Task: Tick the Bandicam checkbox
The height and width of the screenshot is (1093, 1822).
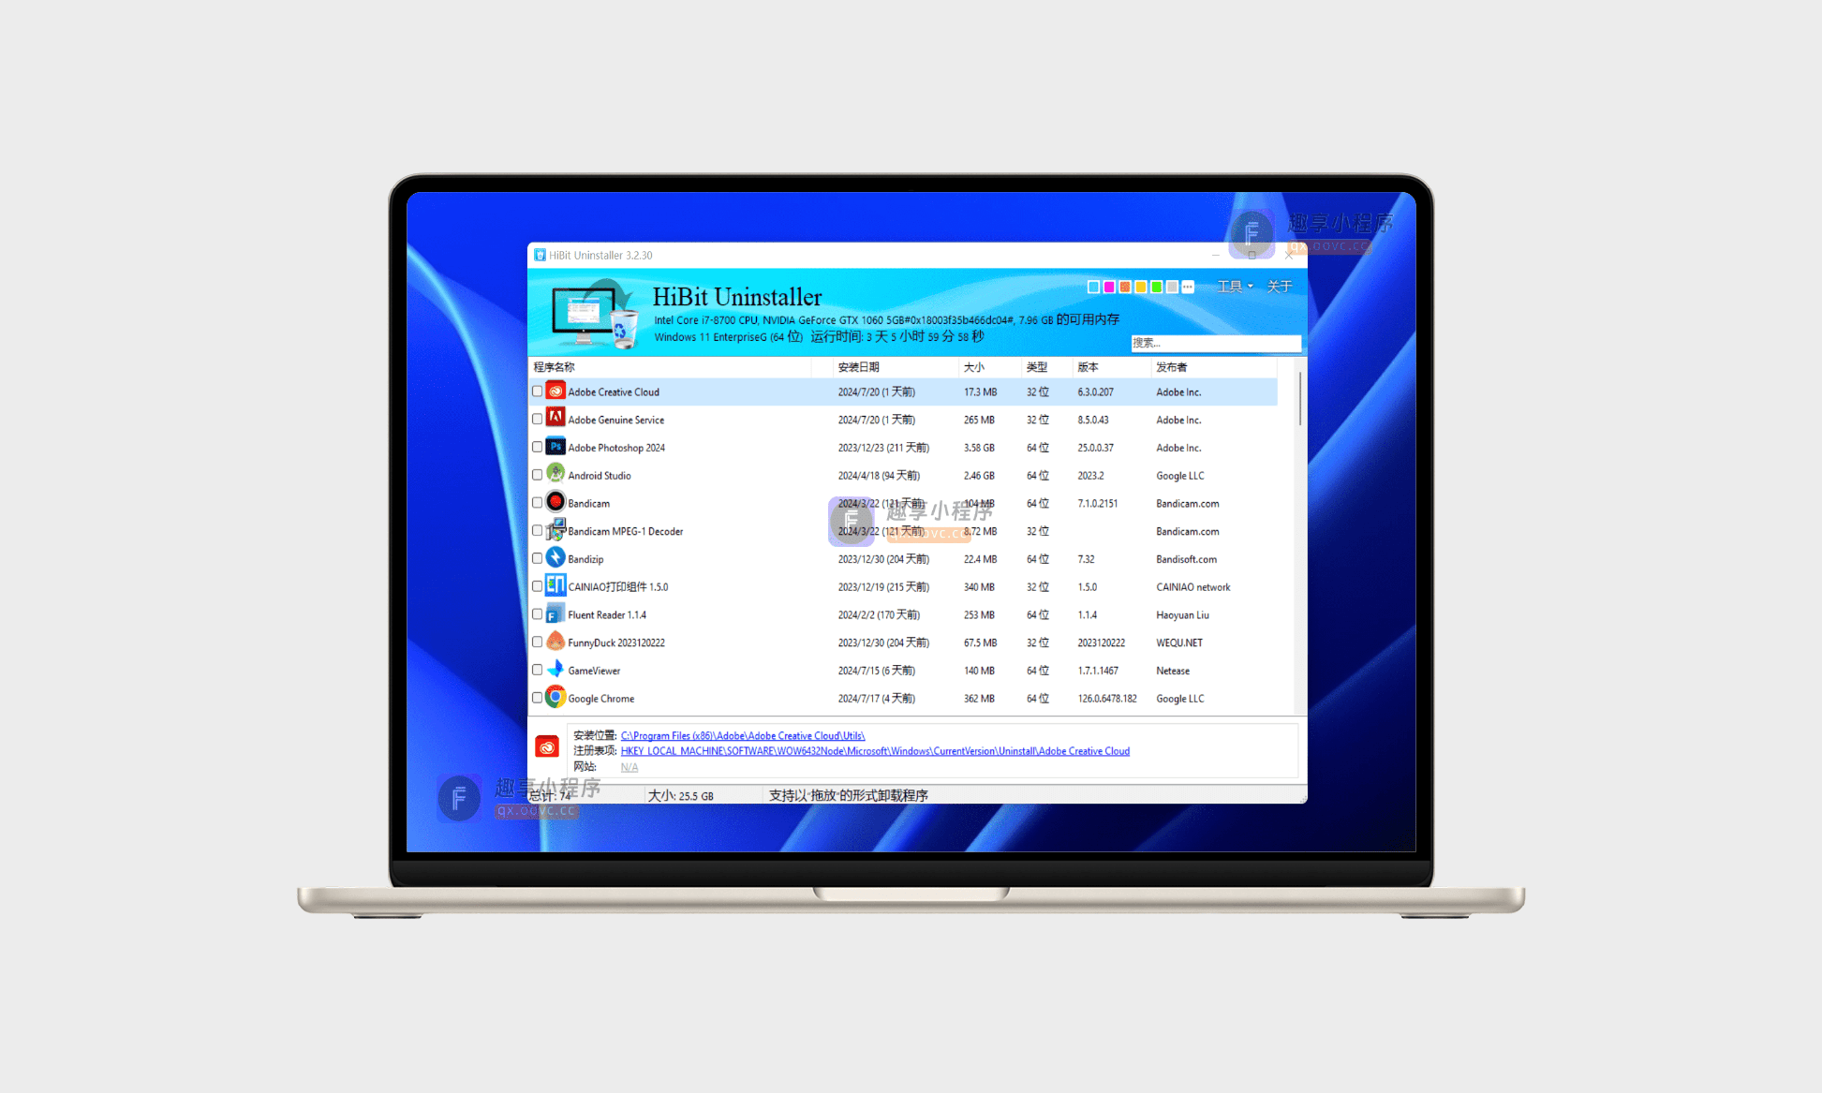Action: [537, 503]
